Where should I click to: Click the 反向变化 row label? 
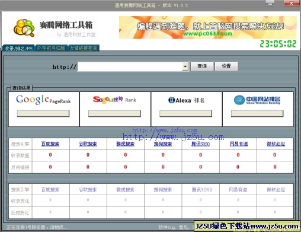click(x=20, y=212)
